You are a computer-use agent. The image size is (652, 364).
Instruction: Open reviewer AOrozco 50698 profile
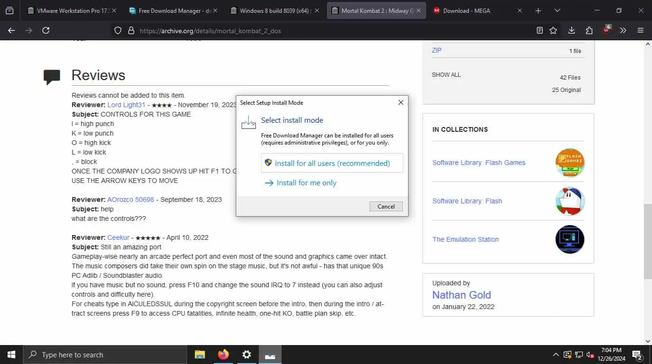tap(131, 200)
